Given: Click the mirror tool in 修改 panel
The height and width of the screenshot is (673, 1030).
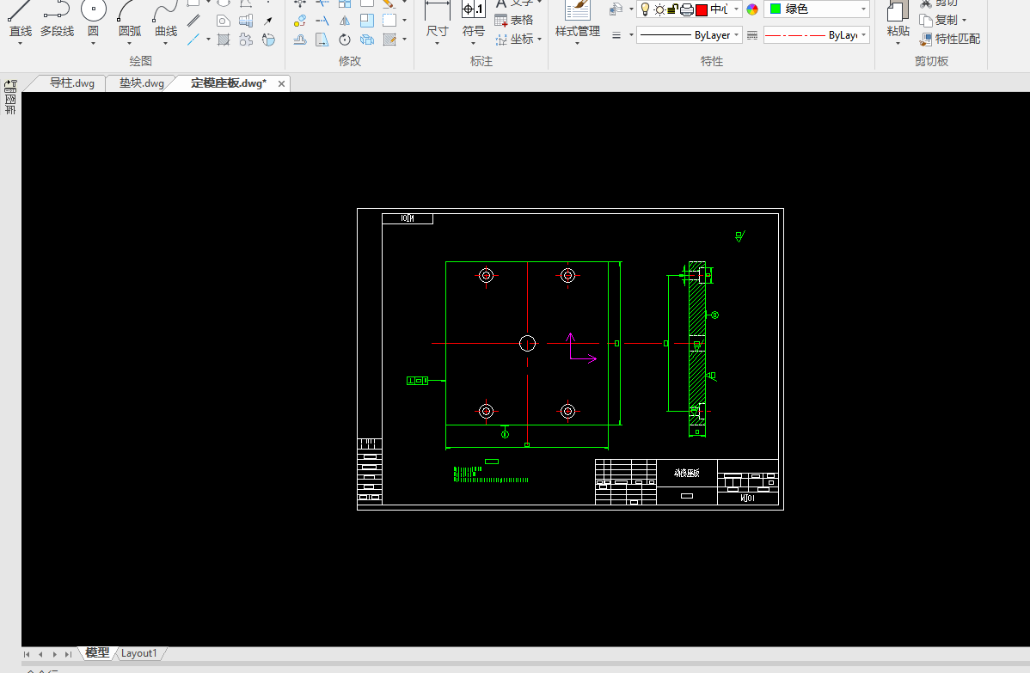Looking at the screenshot, I should point(345,21).
